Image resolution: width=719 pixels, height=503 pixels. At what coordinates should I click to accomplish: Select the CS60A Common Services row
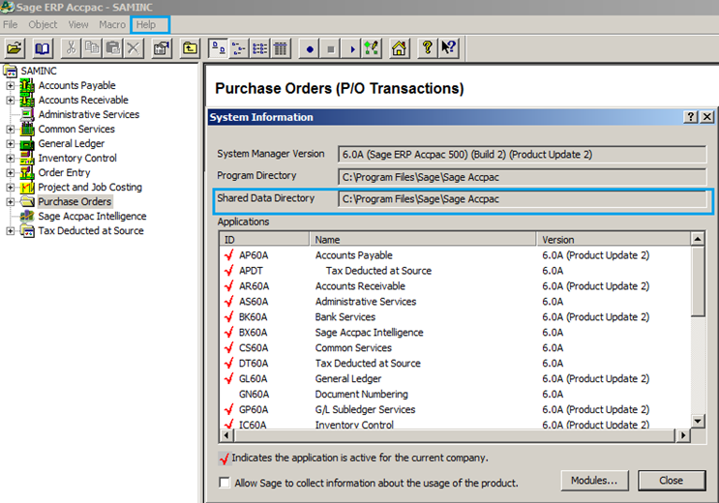click(456, 348)
